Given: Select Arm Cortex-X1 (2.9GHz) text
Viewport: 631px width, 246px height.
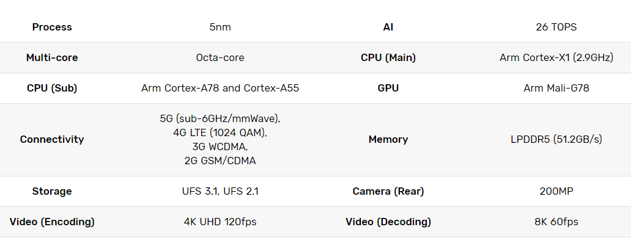Looking at the screenshot, I should pos(556,57).
